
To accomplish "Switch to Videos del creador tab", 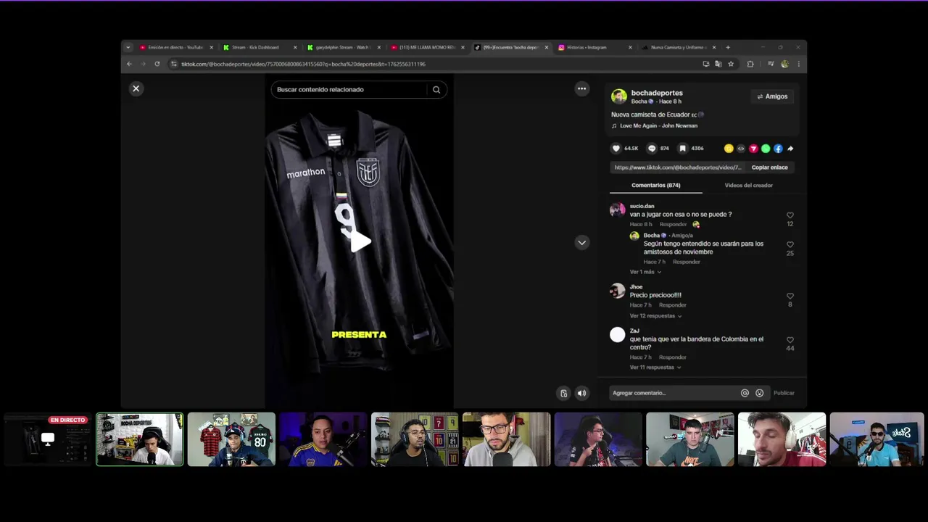I will pos(748,186).
